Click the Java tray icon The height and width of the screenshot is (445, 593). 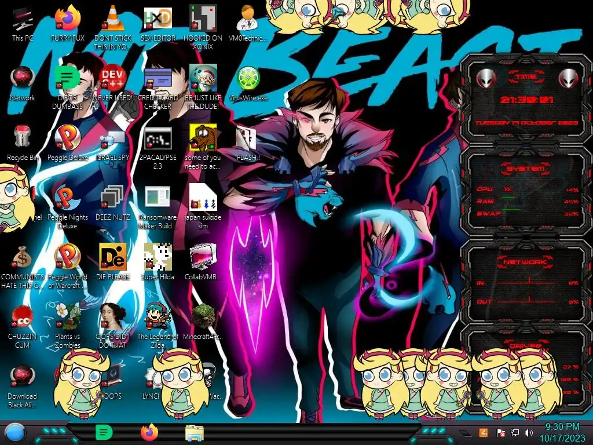pyautogui.click(x=483, y=432)
